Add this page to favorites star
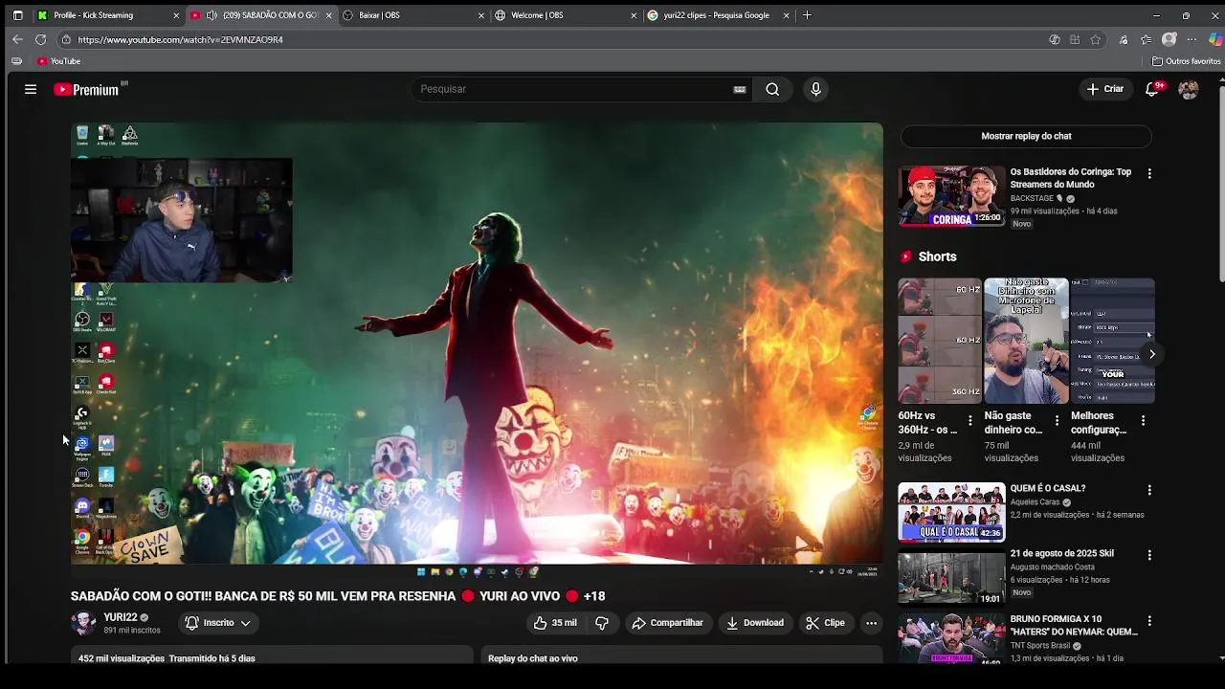This screenshot has height=689, width=1225. pos(1096,39)
